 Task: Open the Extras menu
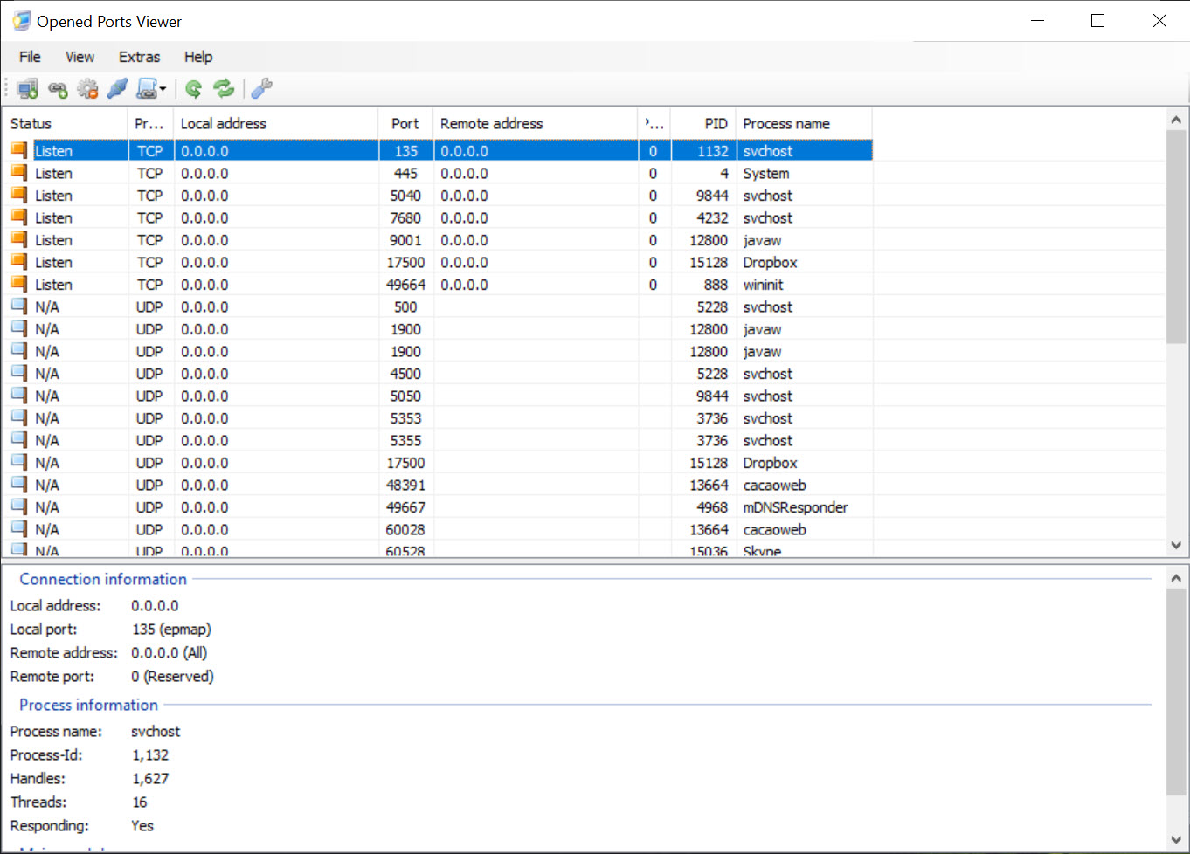click(139, 57)
